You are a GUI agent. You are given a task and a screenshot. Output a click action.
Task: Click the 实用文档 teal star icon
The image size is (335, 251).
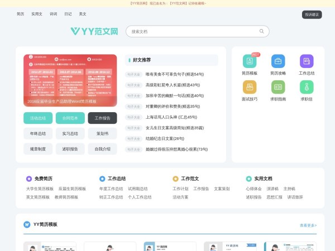click(248, 178)
